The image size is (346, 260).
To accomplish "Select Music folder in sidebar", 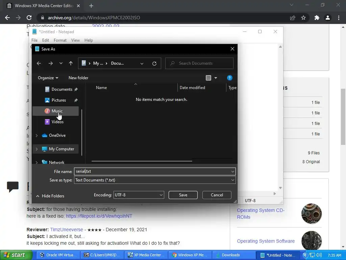I will [x=56, y=111].
